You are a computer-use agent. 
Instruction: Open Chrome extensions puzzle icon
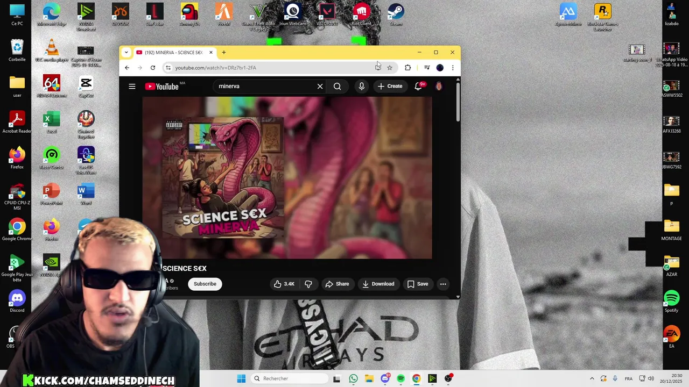point(407,68)
